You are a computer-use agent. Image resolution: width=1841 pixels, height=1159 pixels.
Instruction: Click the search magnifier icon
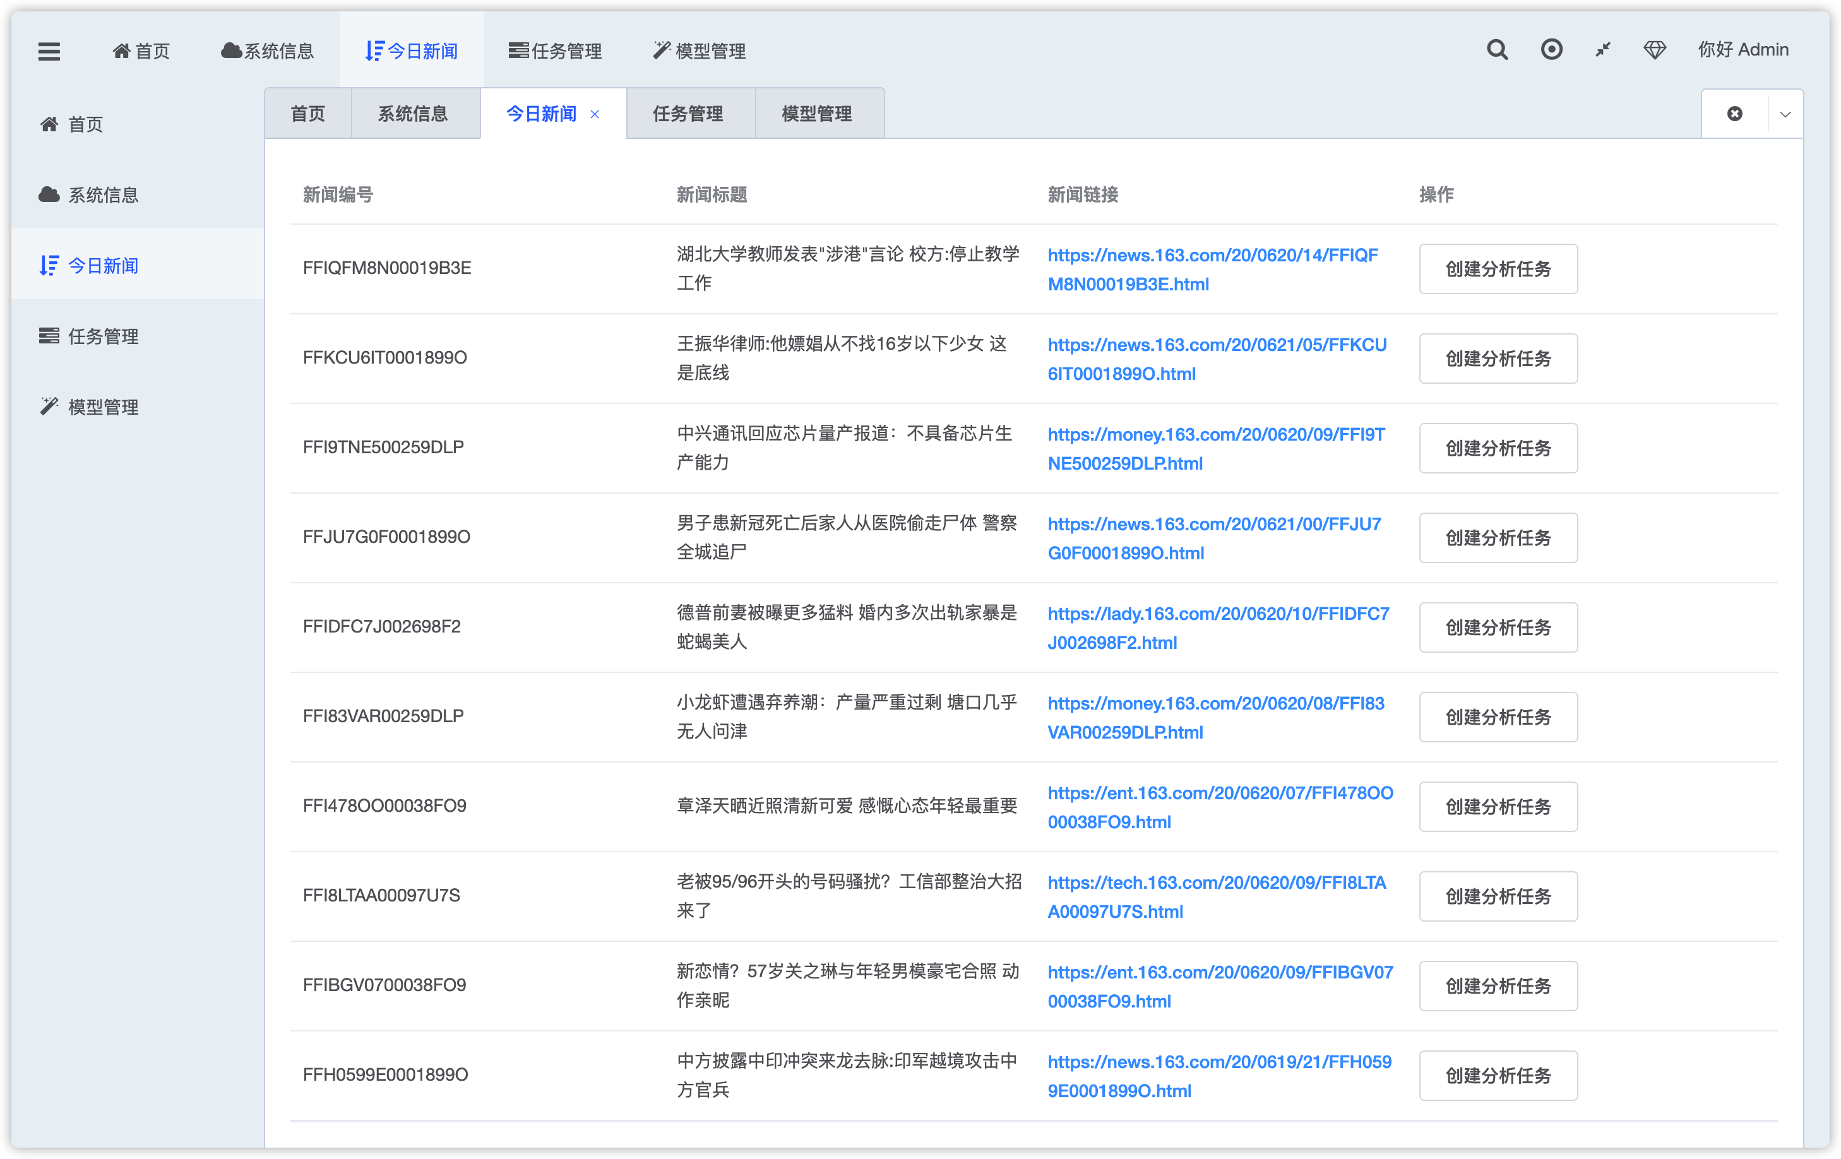tap(1497, 51)
